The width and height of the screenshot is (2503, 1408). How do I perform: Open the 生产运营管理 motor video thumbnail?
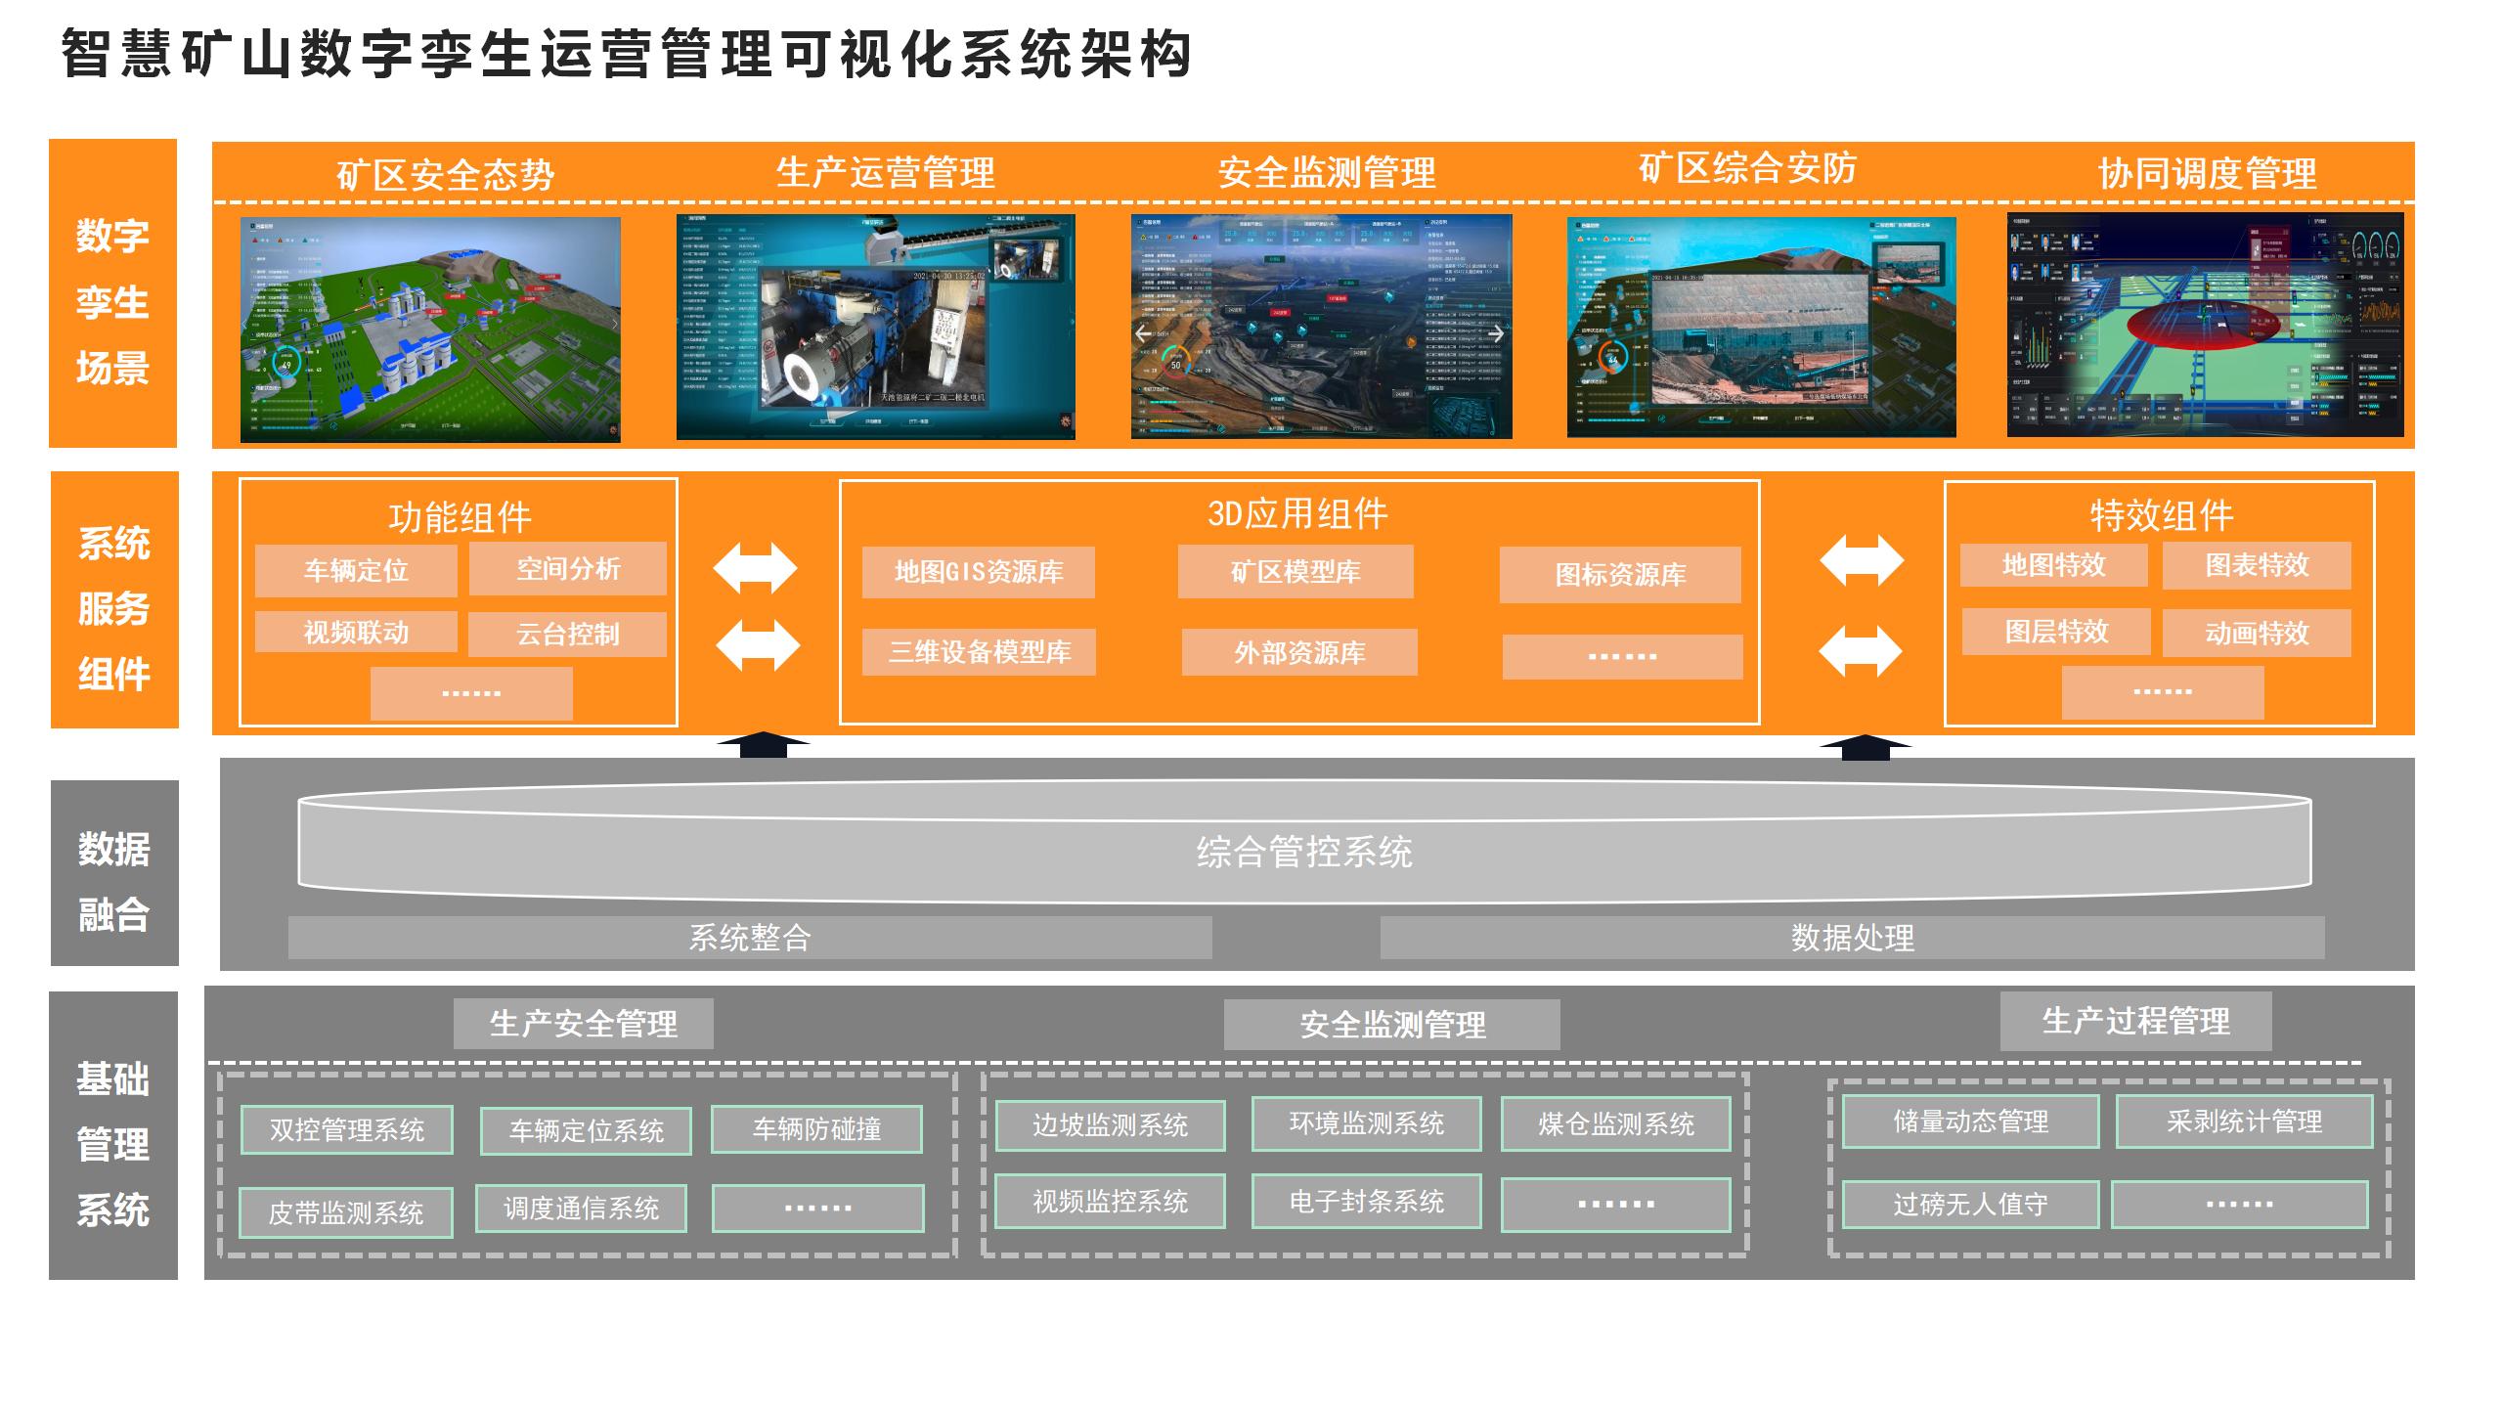point(875,327)
